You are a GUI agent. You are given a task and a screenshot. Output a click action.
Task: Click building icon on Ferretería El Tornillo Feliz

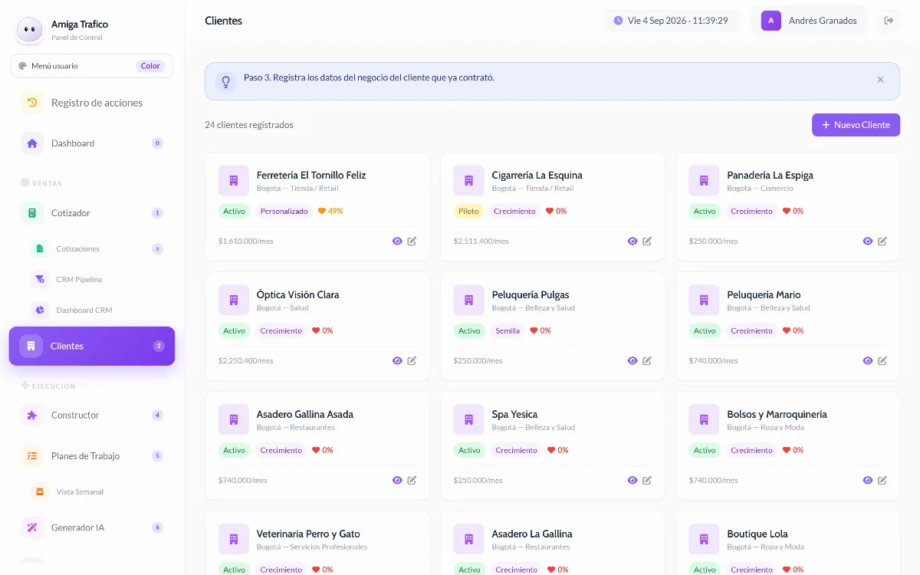coord(234,180)
